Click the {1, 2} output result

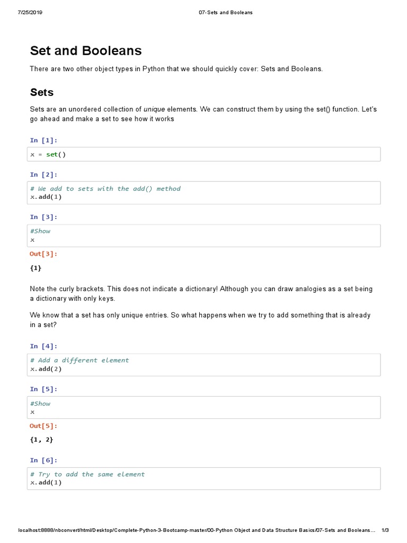(x=42, y=440)
